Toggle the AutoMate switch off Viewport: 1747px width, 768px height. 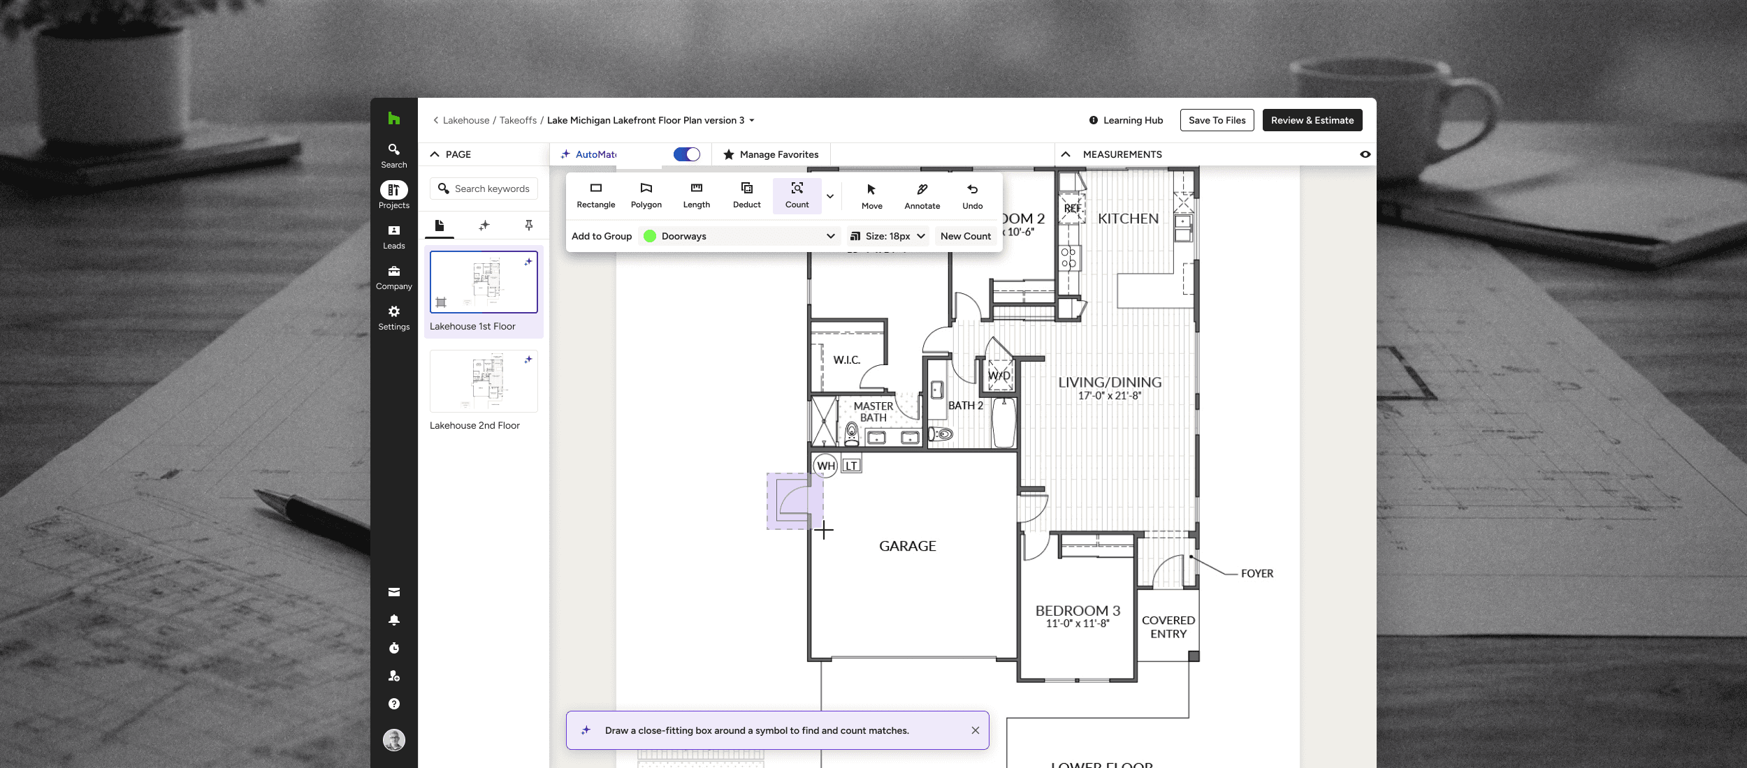tap(686, 154)
